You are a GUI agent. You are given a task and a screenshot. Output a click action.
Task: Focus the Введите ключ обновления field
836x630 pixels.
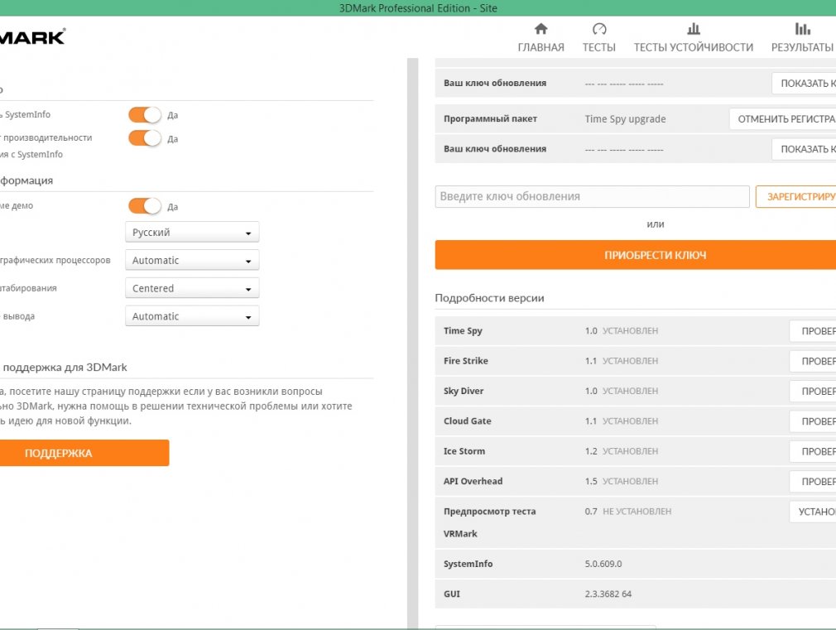(593, 197)
